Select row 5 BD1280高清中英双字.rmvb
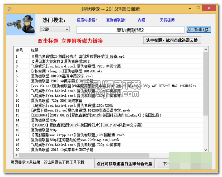222x177 pixels. click(x=109, y=76)
